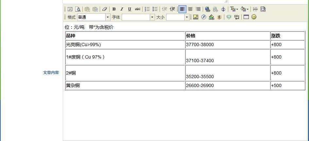The height and width of the screenshot is (141, 309).
Task: Insert a smiley emoticon
Action: click(x=254, y=17)
